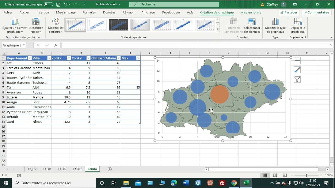
Task: Click the macro recording status bar icon
Action: coord(19,175)
